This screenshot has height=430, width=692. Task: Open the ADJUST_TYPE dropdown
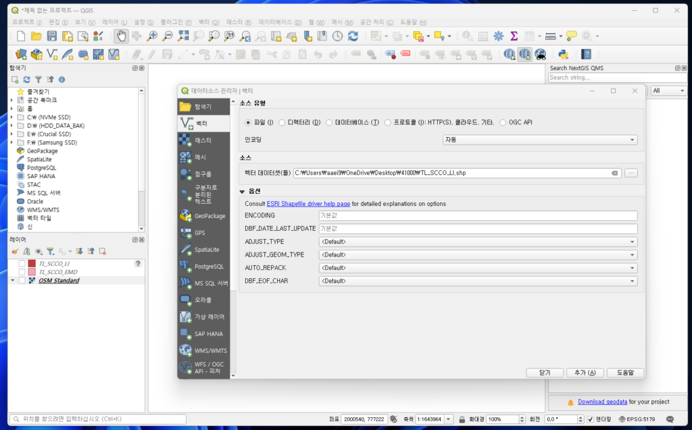click(x=478, y=242)
